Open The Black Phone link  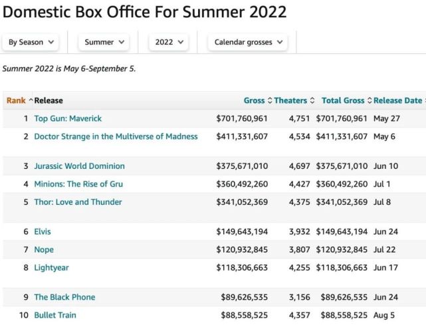[x=64, y=297]
